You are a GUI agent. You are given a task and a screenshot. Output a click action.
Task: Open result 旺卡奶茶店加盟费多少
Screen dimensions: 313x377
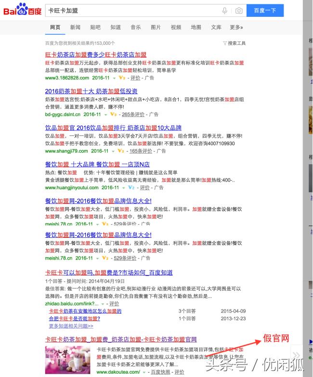point(96,54)
